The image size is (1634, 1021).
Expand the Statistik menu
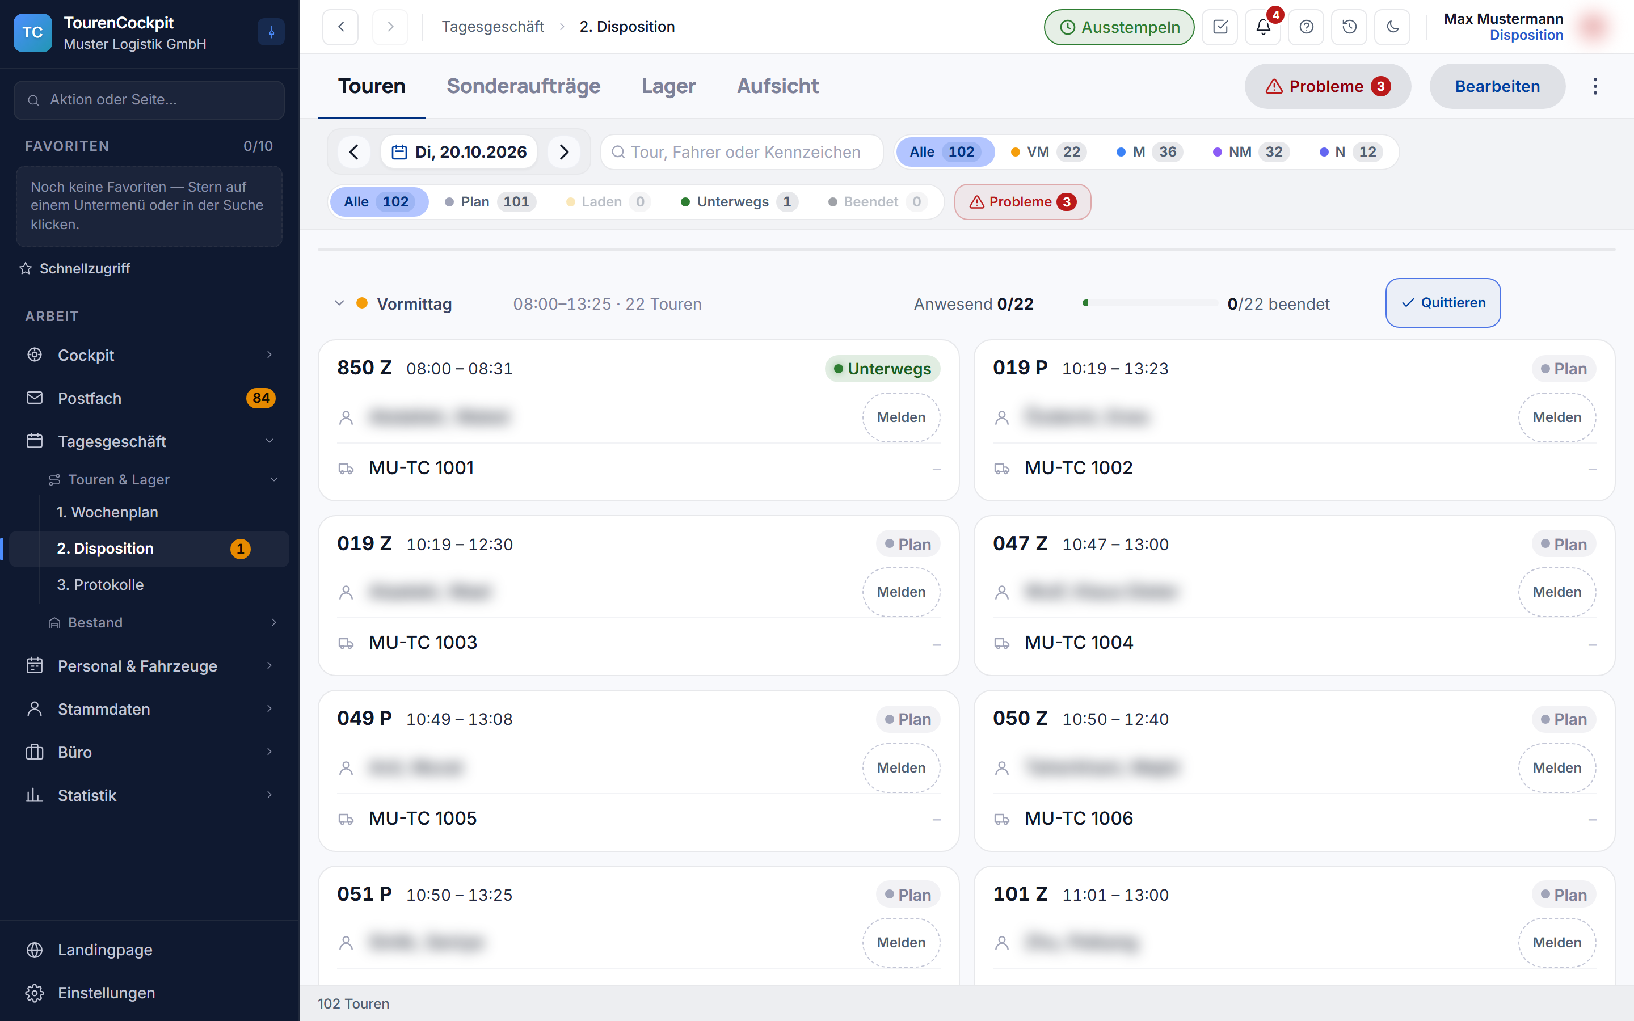click(149, 795)
